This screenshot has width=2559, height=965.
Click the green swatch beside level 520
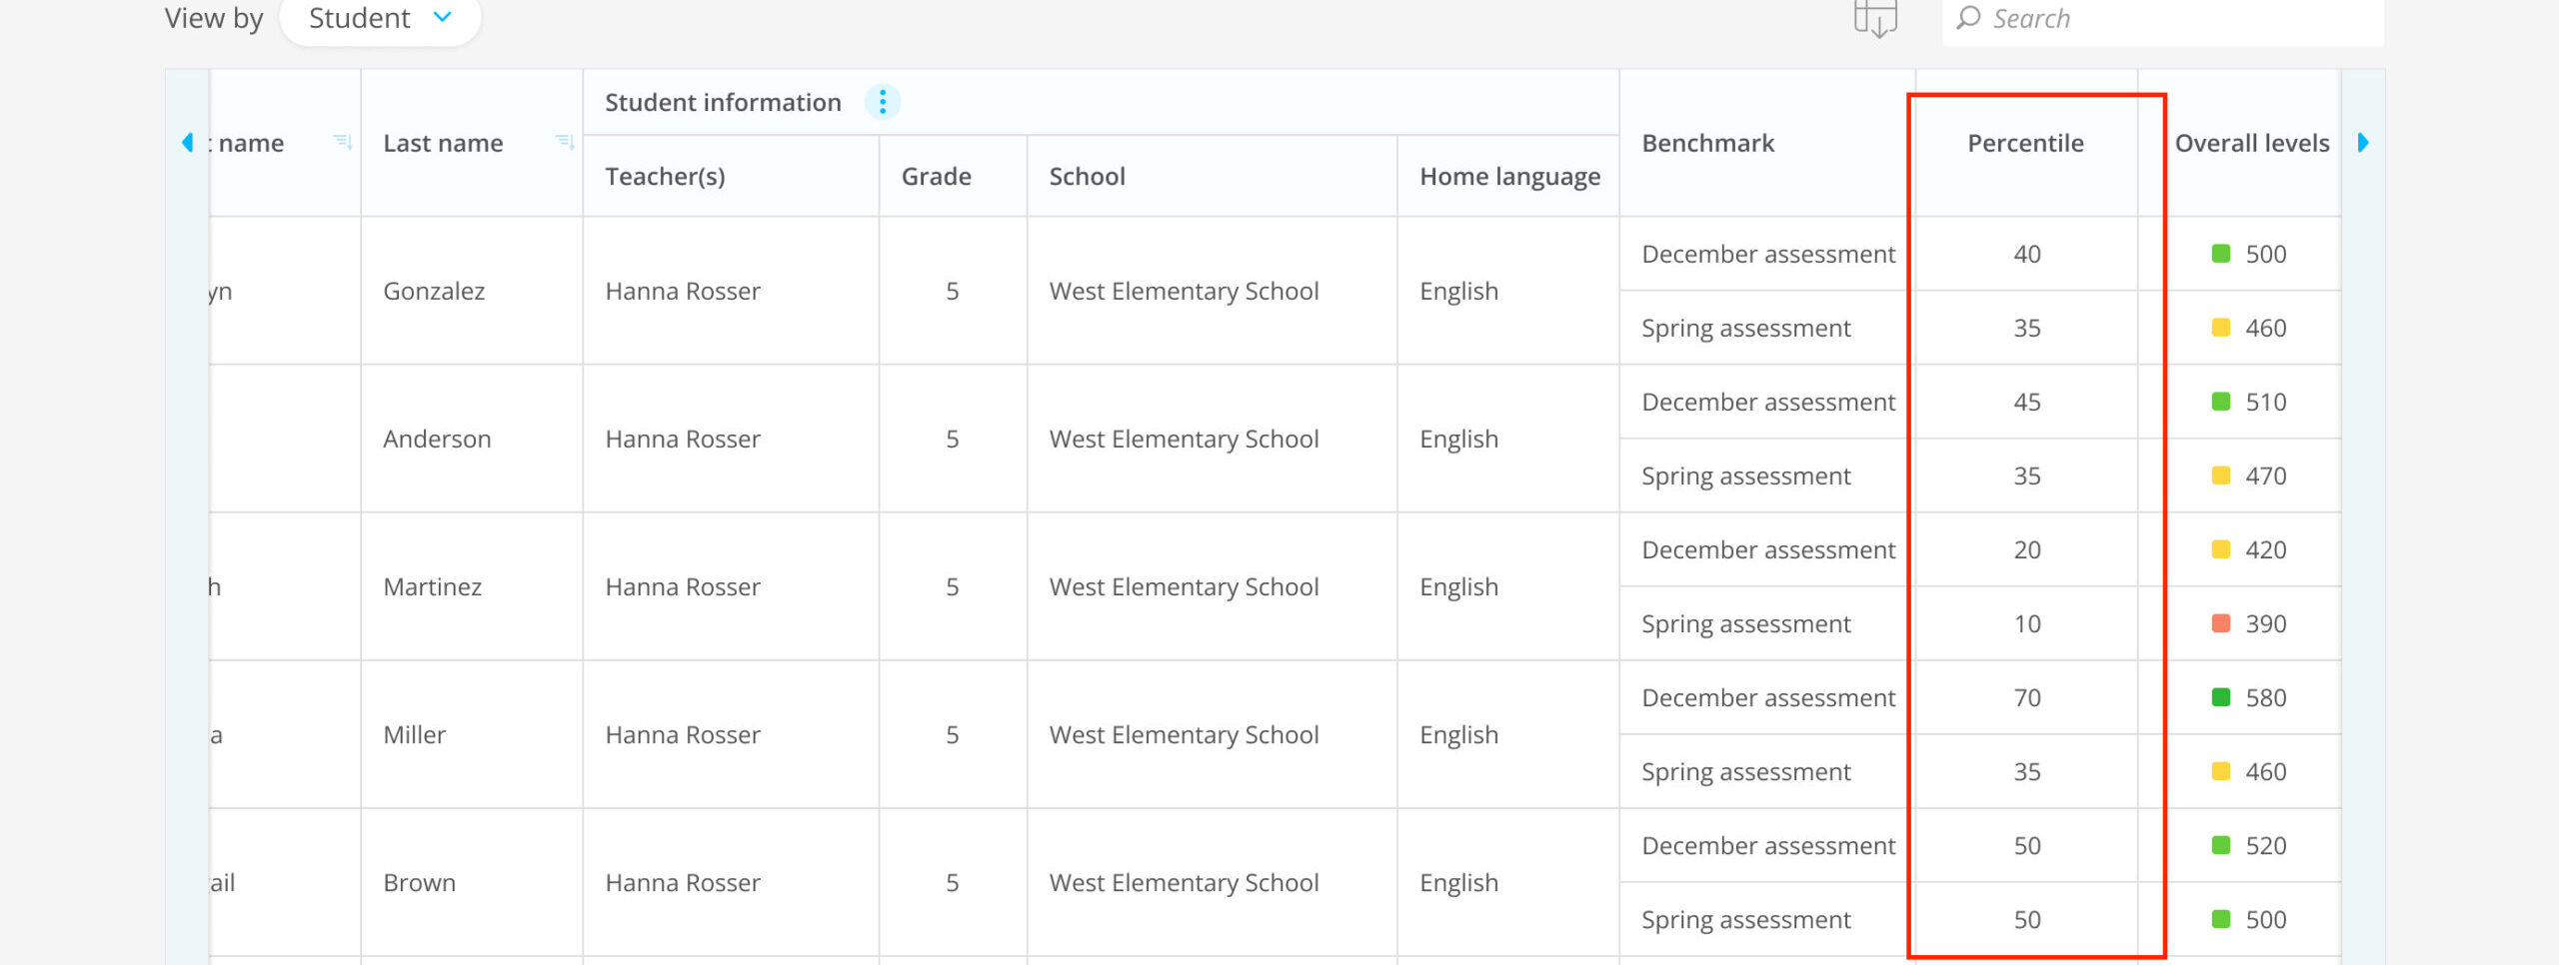click(2221, 845)
